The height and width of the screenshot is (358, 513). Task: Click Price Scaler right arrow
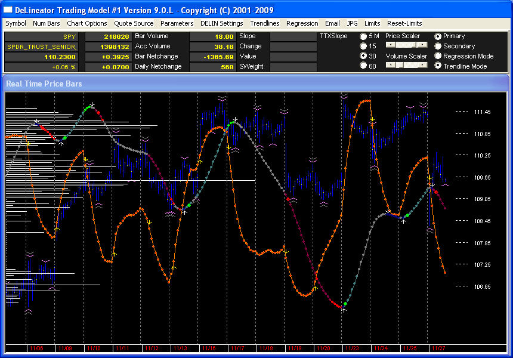tap(423, 45)
